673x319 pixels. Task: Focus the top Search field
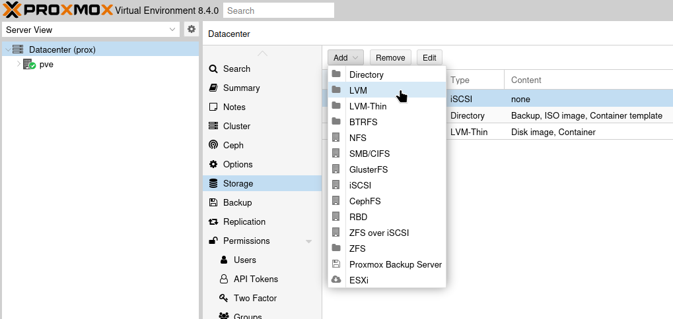pos(279,11)
